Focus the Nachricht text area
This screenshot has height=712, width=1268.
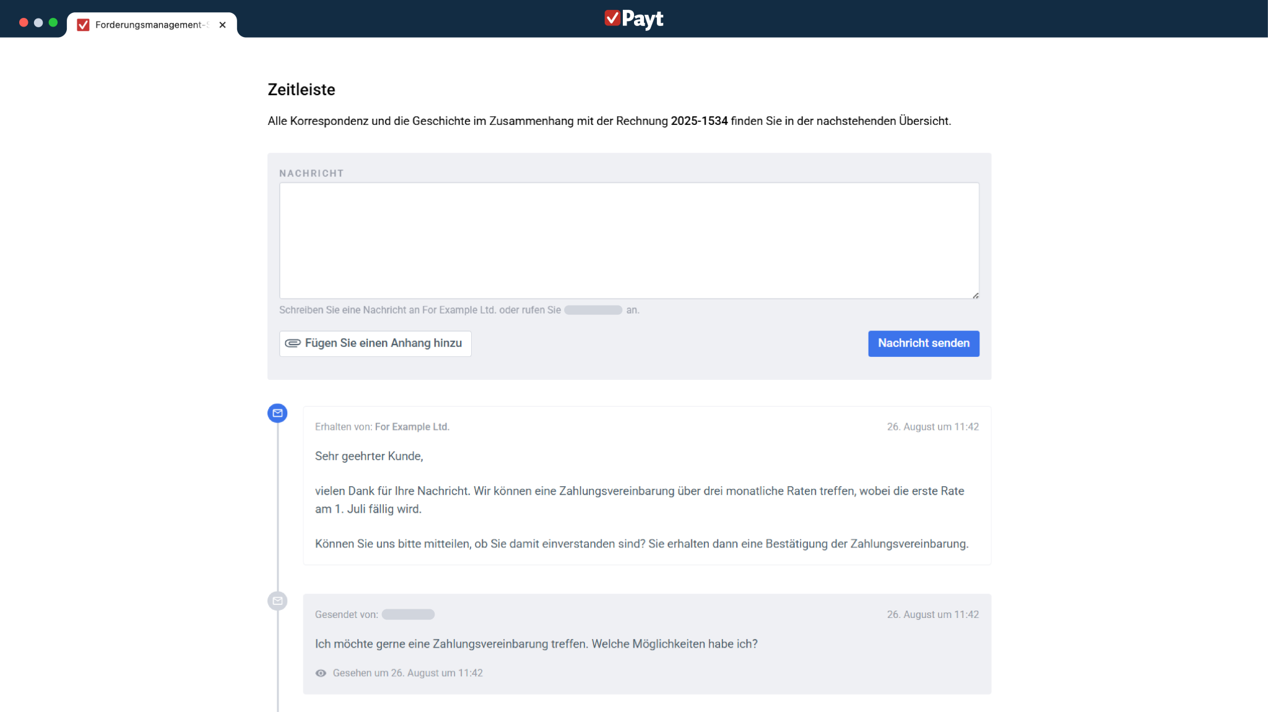[x=628, y=240]
